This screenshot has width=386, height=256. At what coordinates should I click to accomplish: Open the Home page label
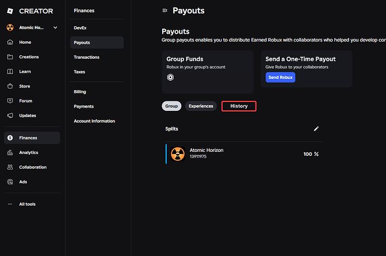click(25, 42)
